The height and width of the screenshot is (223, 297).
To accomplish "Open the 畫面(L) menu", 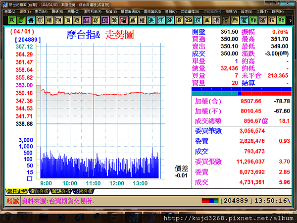I will pos(10,11).
